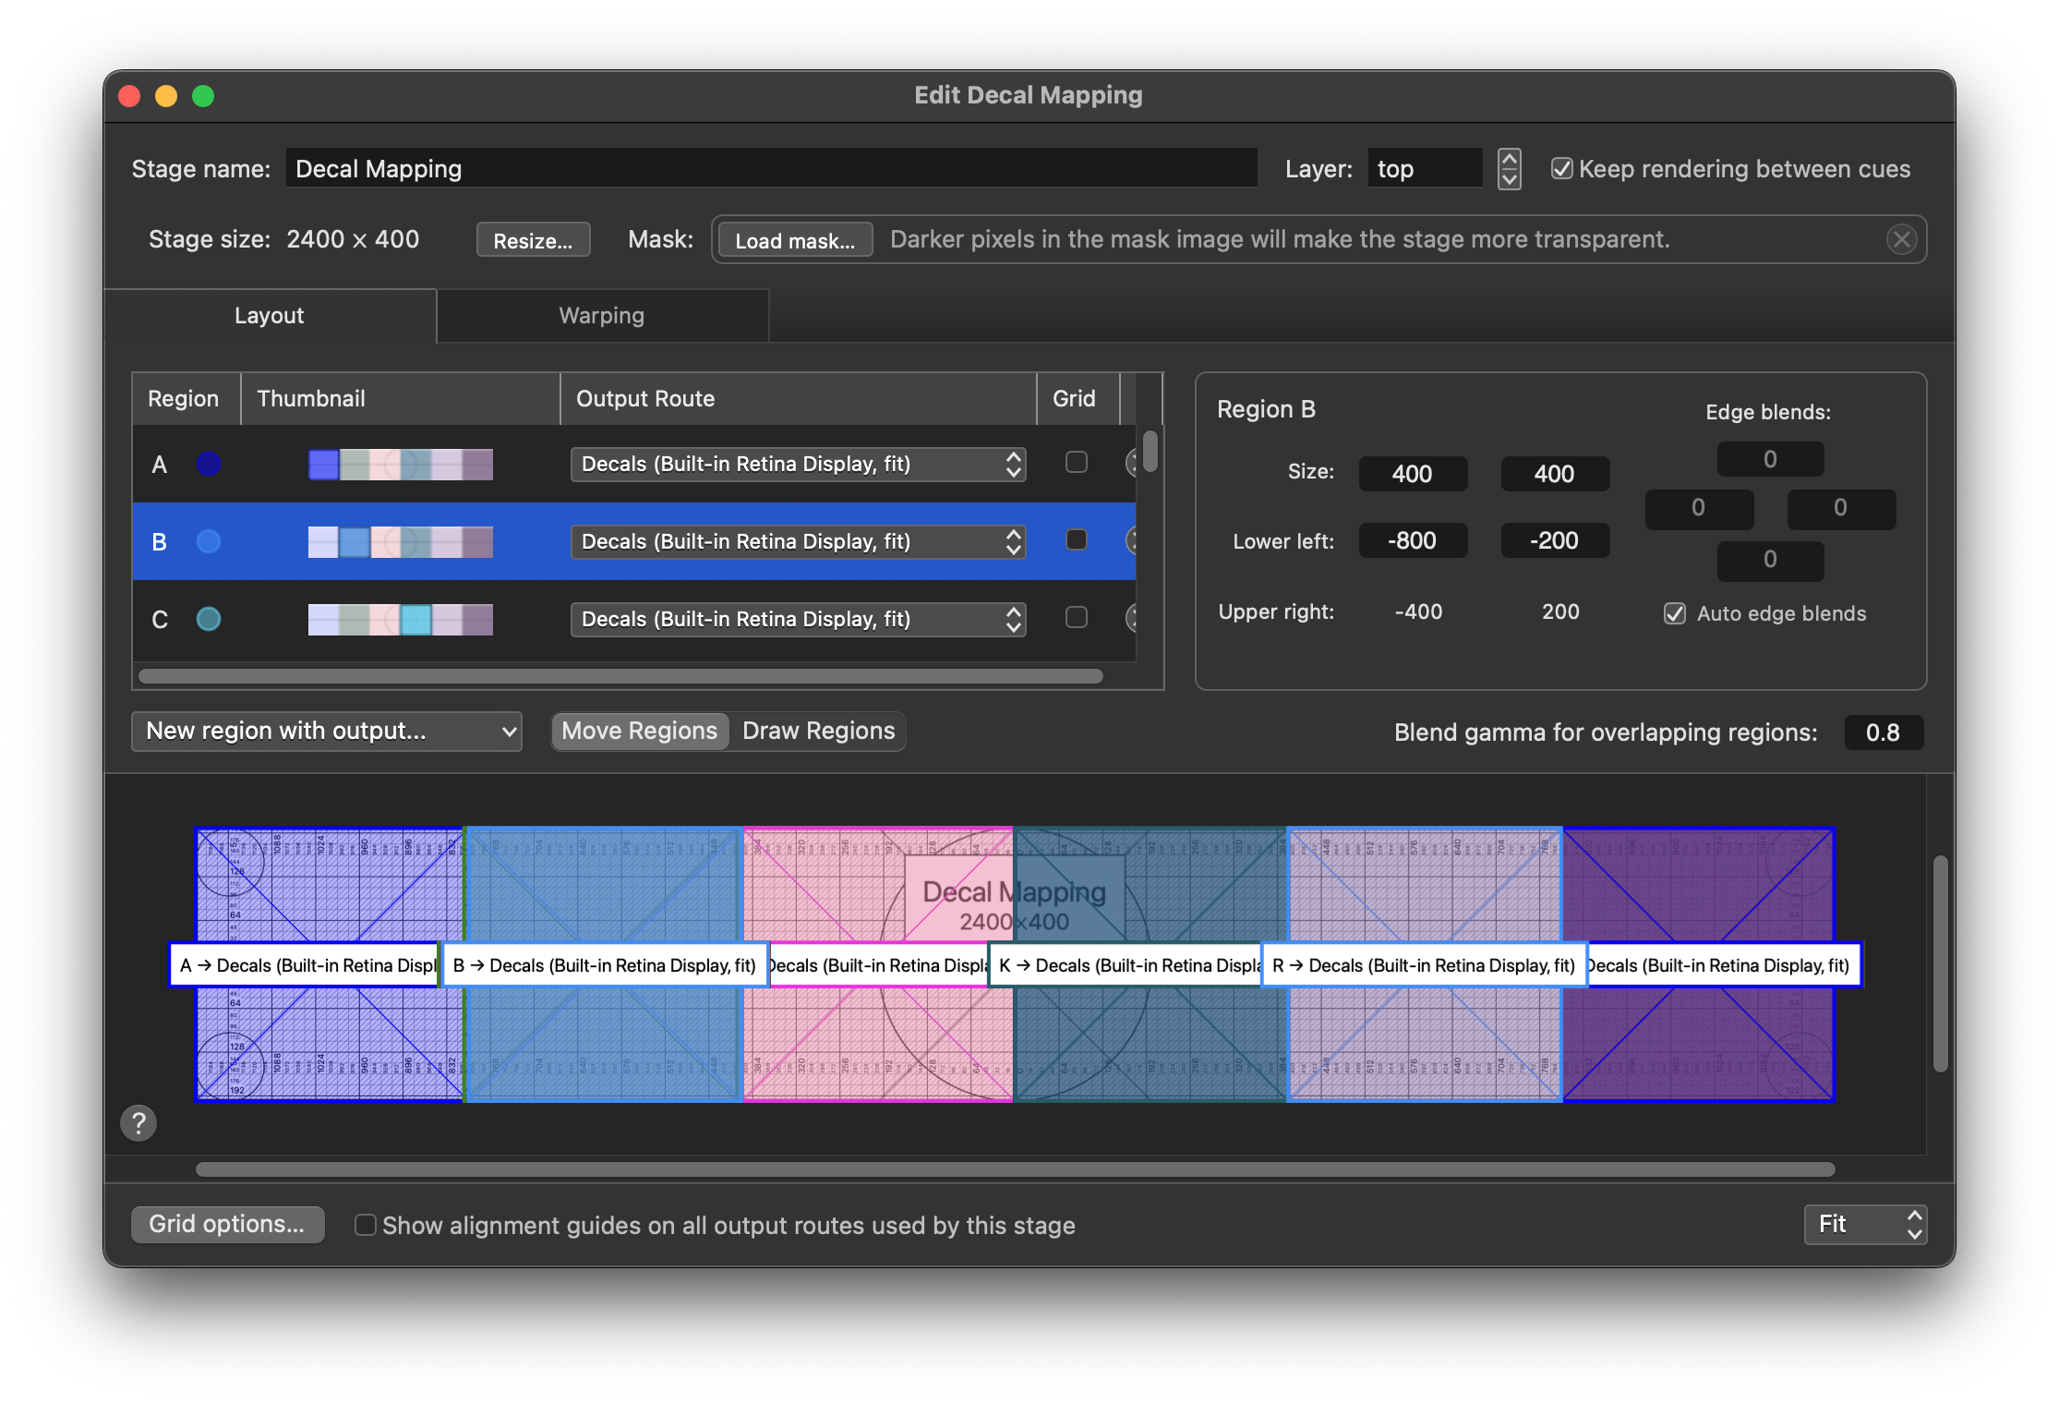Open the Fit zoom dropdown

[x=1865, y=1225]
